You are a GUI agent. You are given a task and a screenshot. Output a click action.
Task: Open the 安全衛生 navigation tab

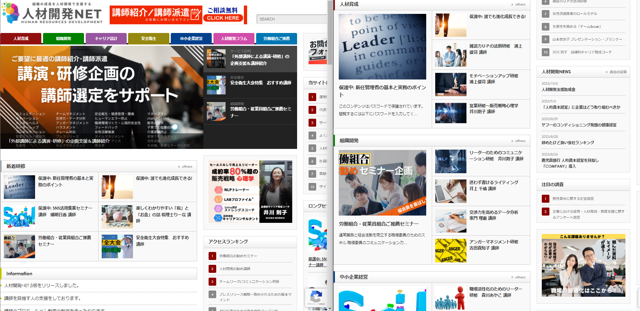click(x=149, y=39)
